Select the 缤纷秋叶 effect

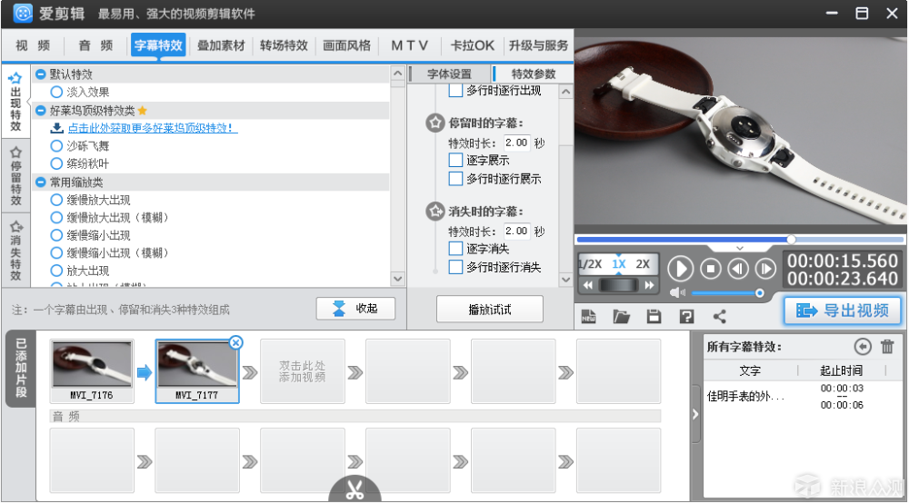tap(56, 163)
